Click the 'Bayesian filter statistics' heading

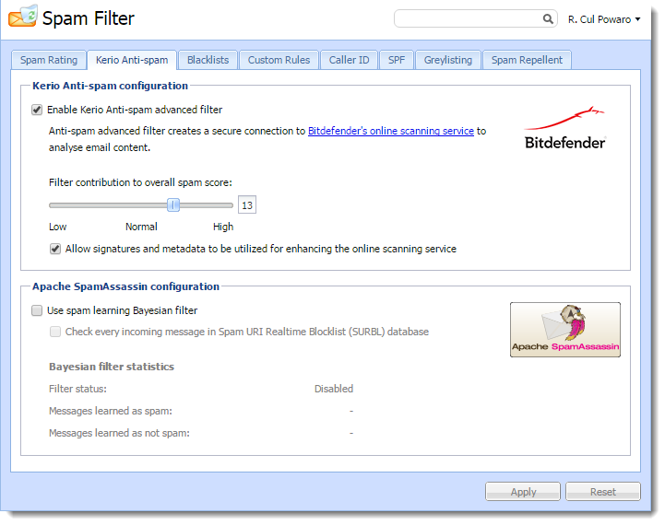tap(112, 367)
